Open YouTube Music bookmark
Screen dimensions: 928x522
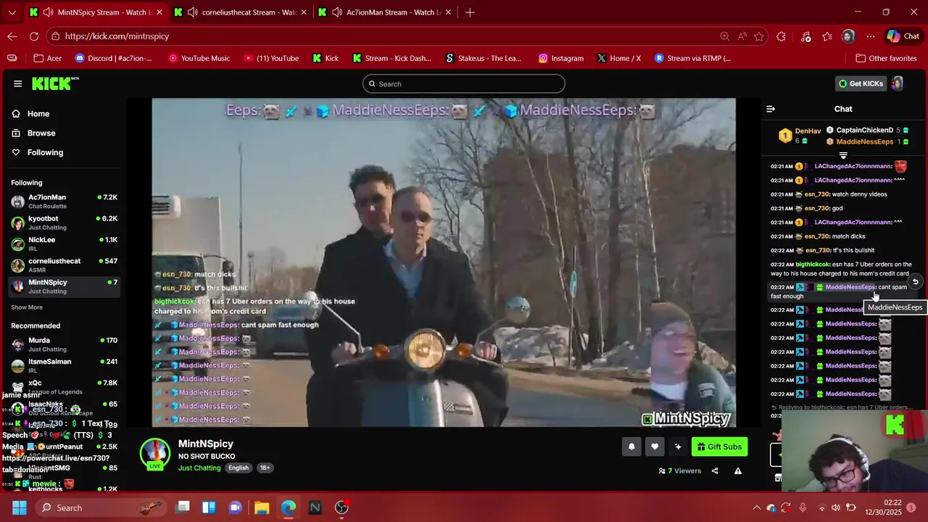pyautogui.click(x=199, y=58)
